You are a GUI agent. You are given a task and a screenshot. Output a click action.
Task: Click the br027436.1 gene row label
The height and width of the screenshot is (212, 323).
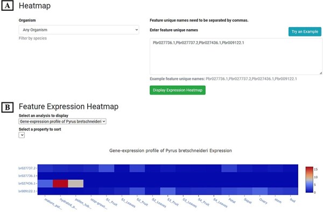(x=27, y=183)
